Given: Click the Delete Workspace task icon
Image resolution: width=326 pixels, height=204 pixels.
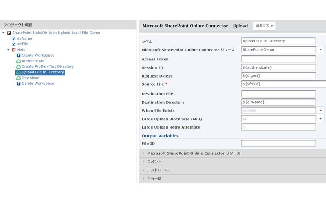Looking at the screenshot, I should (x=18, y=84).
